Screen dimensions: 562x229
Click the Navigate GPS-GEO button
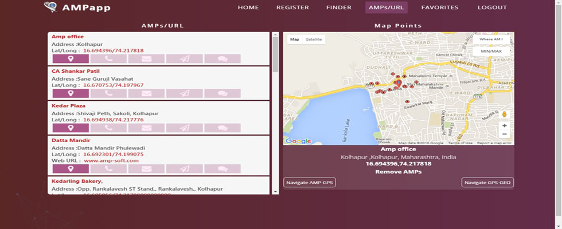[x=487, y=183]
